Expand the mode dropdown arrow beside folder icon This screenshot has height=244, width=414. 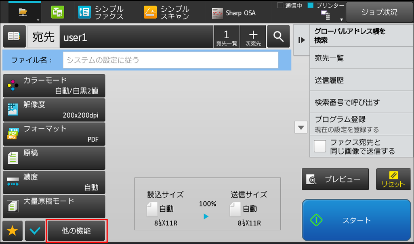click(x=38, y=20)
